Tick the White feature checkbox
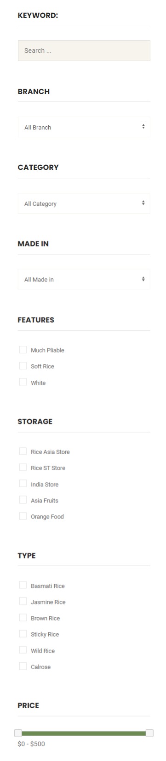This screenshot has height=761, width=166. (23, 382)
